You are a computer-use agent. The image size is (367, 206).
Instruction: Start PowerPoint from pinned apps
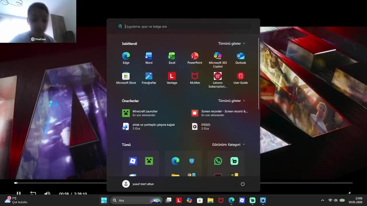tap(195, 58)
